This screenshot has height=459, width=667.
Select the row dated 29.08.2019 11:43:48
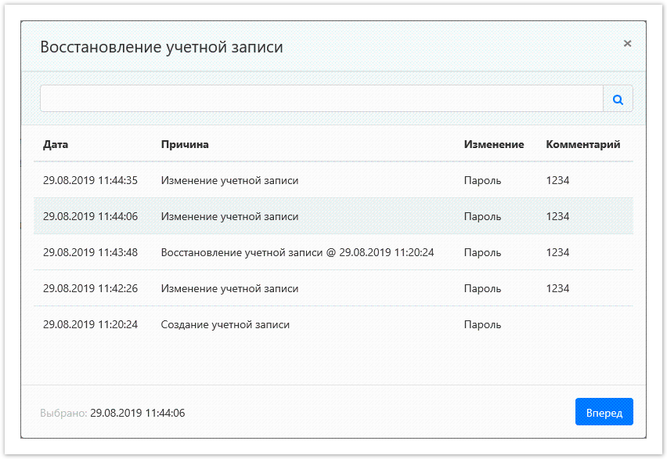click(90, 253)
